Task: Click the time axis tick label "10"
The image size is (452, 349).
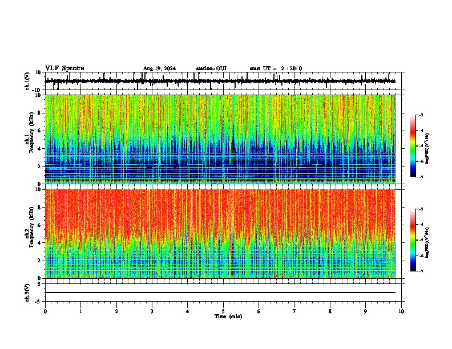Action: point(401,311)
